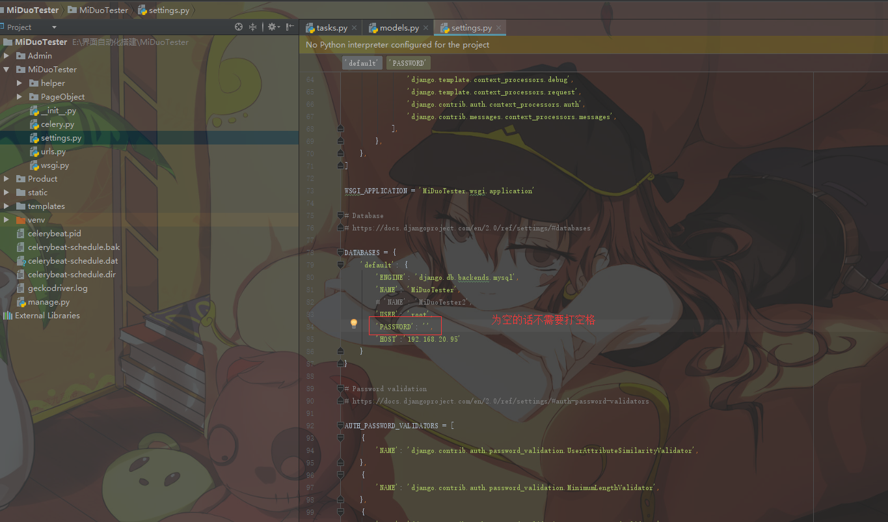
Task: Click the celerybeat.pid file icon
Action: [21, 234]
